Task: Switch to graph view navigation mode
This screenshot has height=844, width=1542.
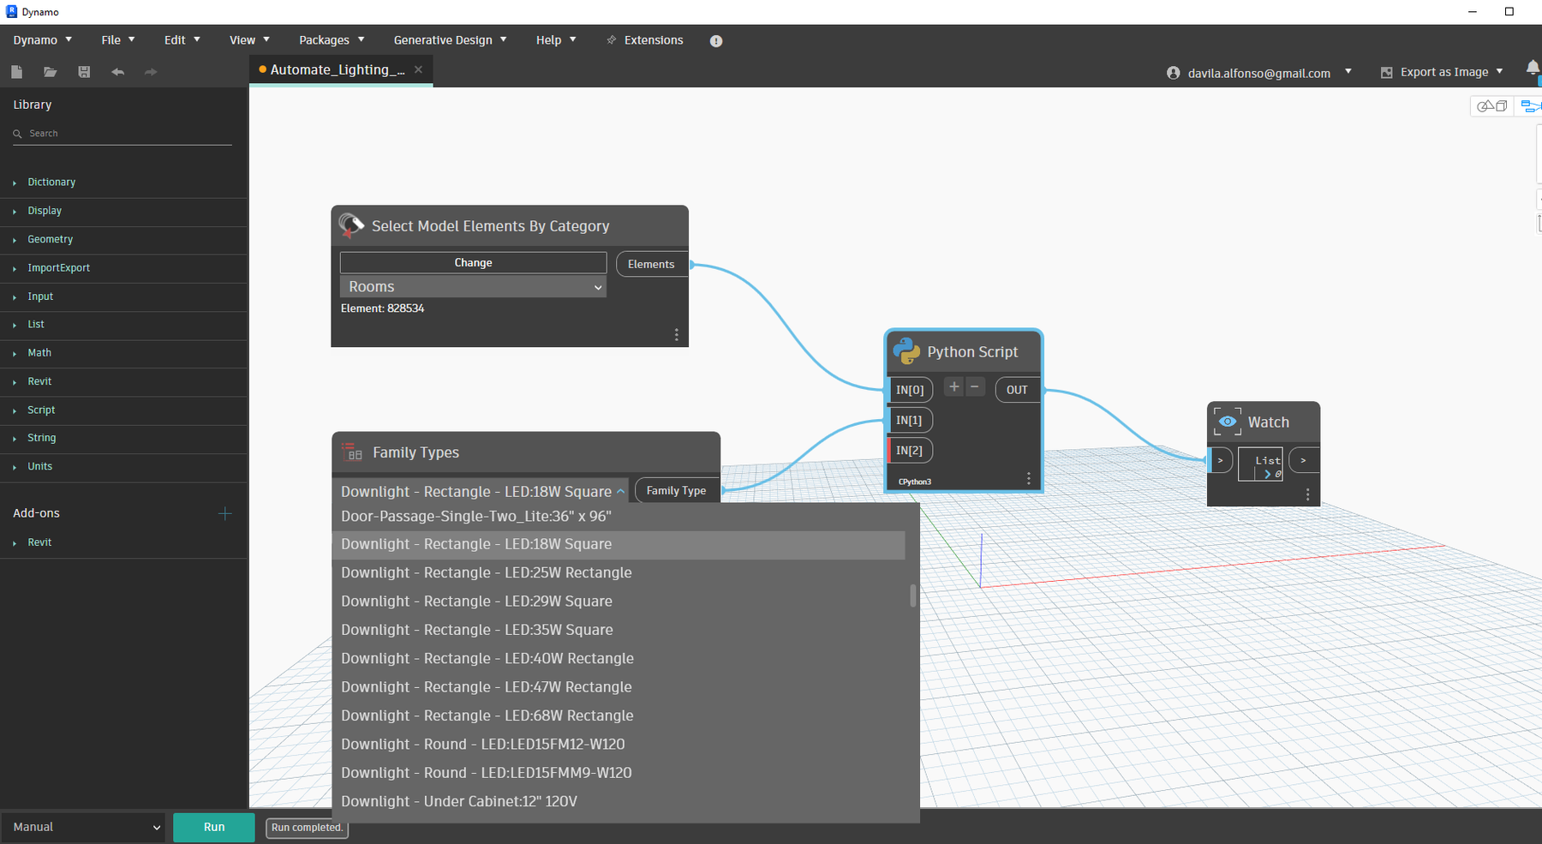Action: 1530,106
